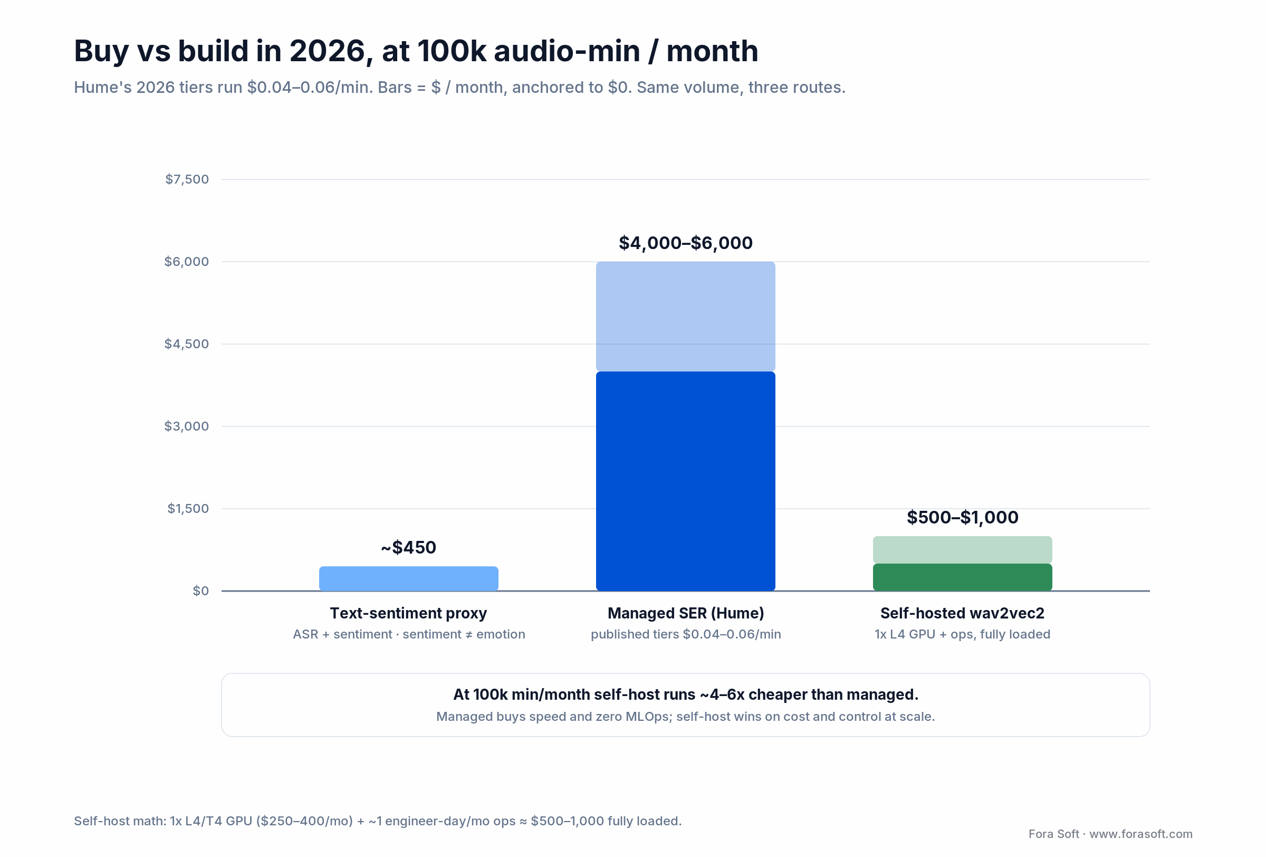Click the dark green Self-hosted bar segment

962,577
